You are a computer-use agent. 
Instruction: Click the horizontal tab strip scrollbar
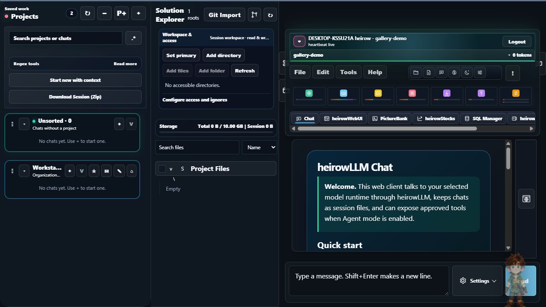tap(387, 128)
